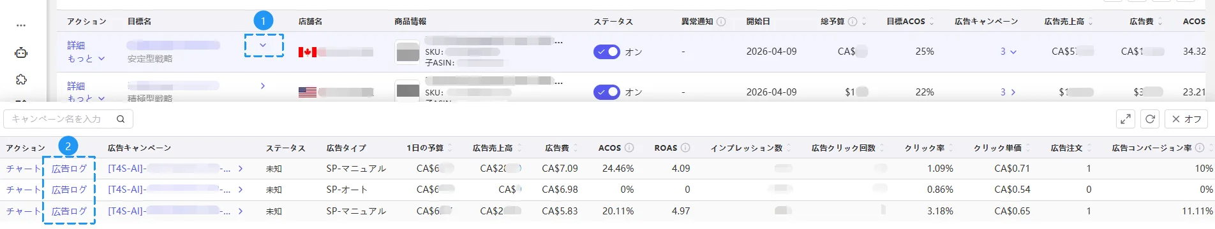Screen dimensions: 1215x229
Task: Toggle the オン switch for 安定型戦略 row
Action: coord(606,52)
